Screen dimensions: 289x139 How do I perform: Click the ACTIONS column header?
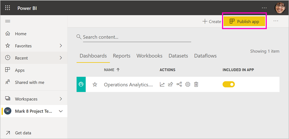[167, 70]
